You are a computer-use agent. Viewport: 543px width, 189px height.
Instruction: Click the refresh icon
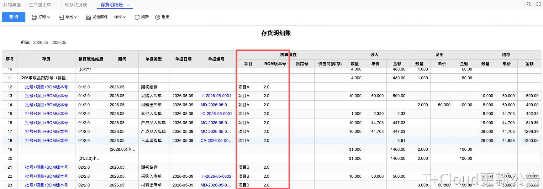[x=137, y=17]
